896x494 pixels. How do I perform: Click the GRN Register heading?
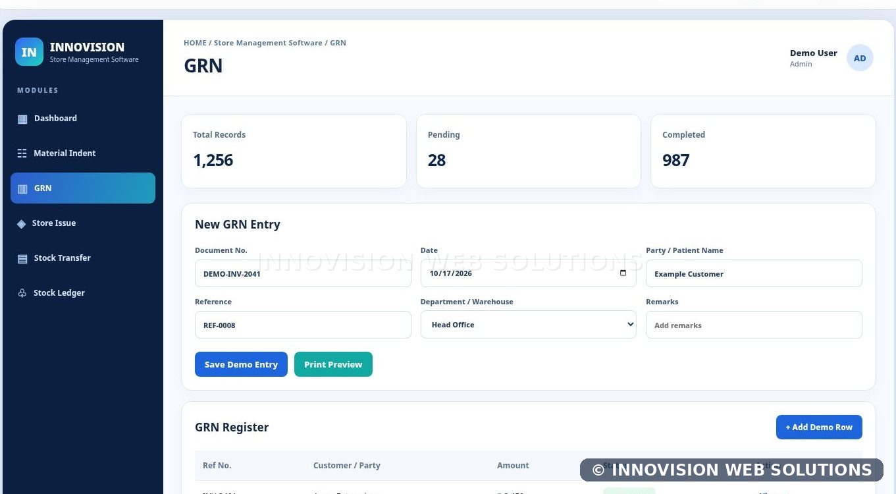pyautogui.click(x=232, y=427)
